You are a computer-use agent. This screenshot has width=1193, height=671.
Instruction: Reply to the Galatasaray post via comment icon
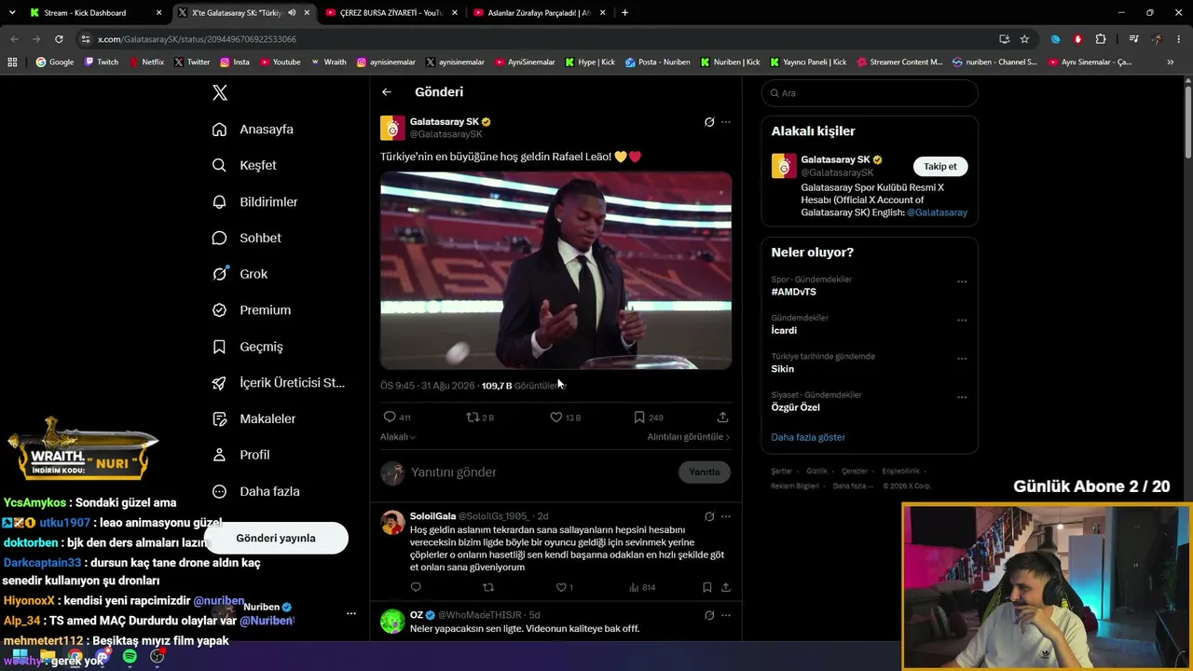390,418
